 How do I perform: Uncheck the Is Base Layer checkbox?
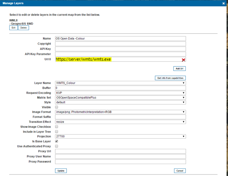[x=57, y=141]
